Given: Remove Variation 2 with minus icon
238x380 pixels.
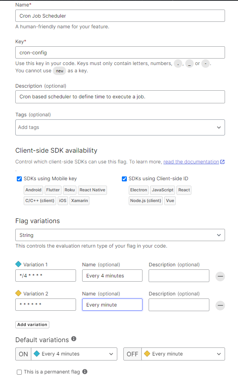Looking at the screenshot, I should pyautogui.click(x=220, y=305).
